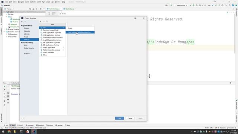Select Artifacts under Project Settings
Screen dimensions: 238x134
tap(29, 40)
